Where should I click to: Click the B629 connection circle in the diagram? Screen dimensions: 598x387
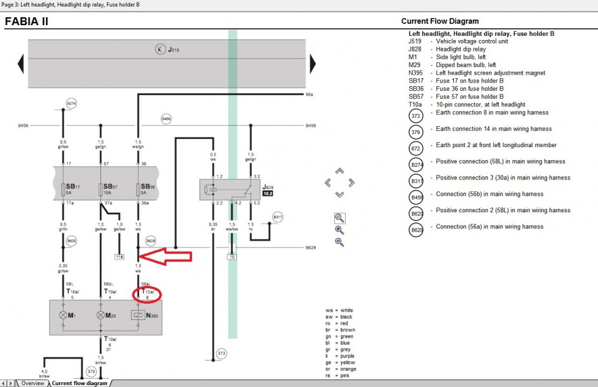tap(151, 241)
